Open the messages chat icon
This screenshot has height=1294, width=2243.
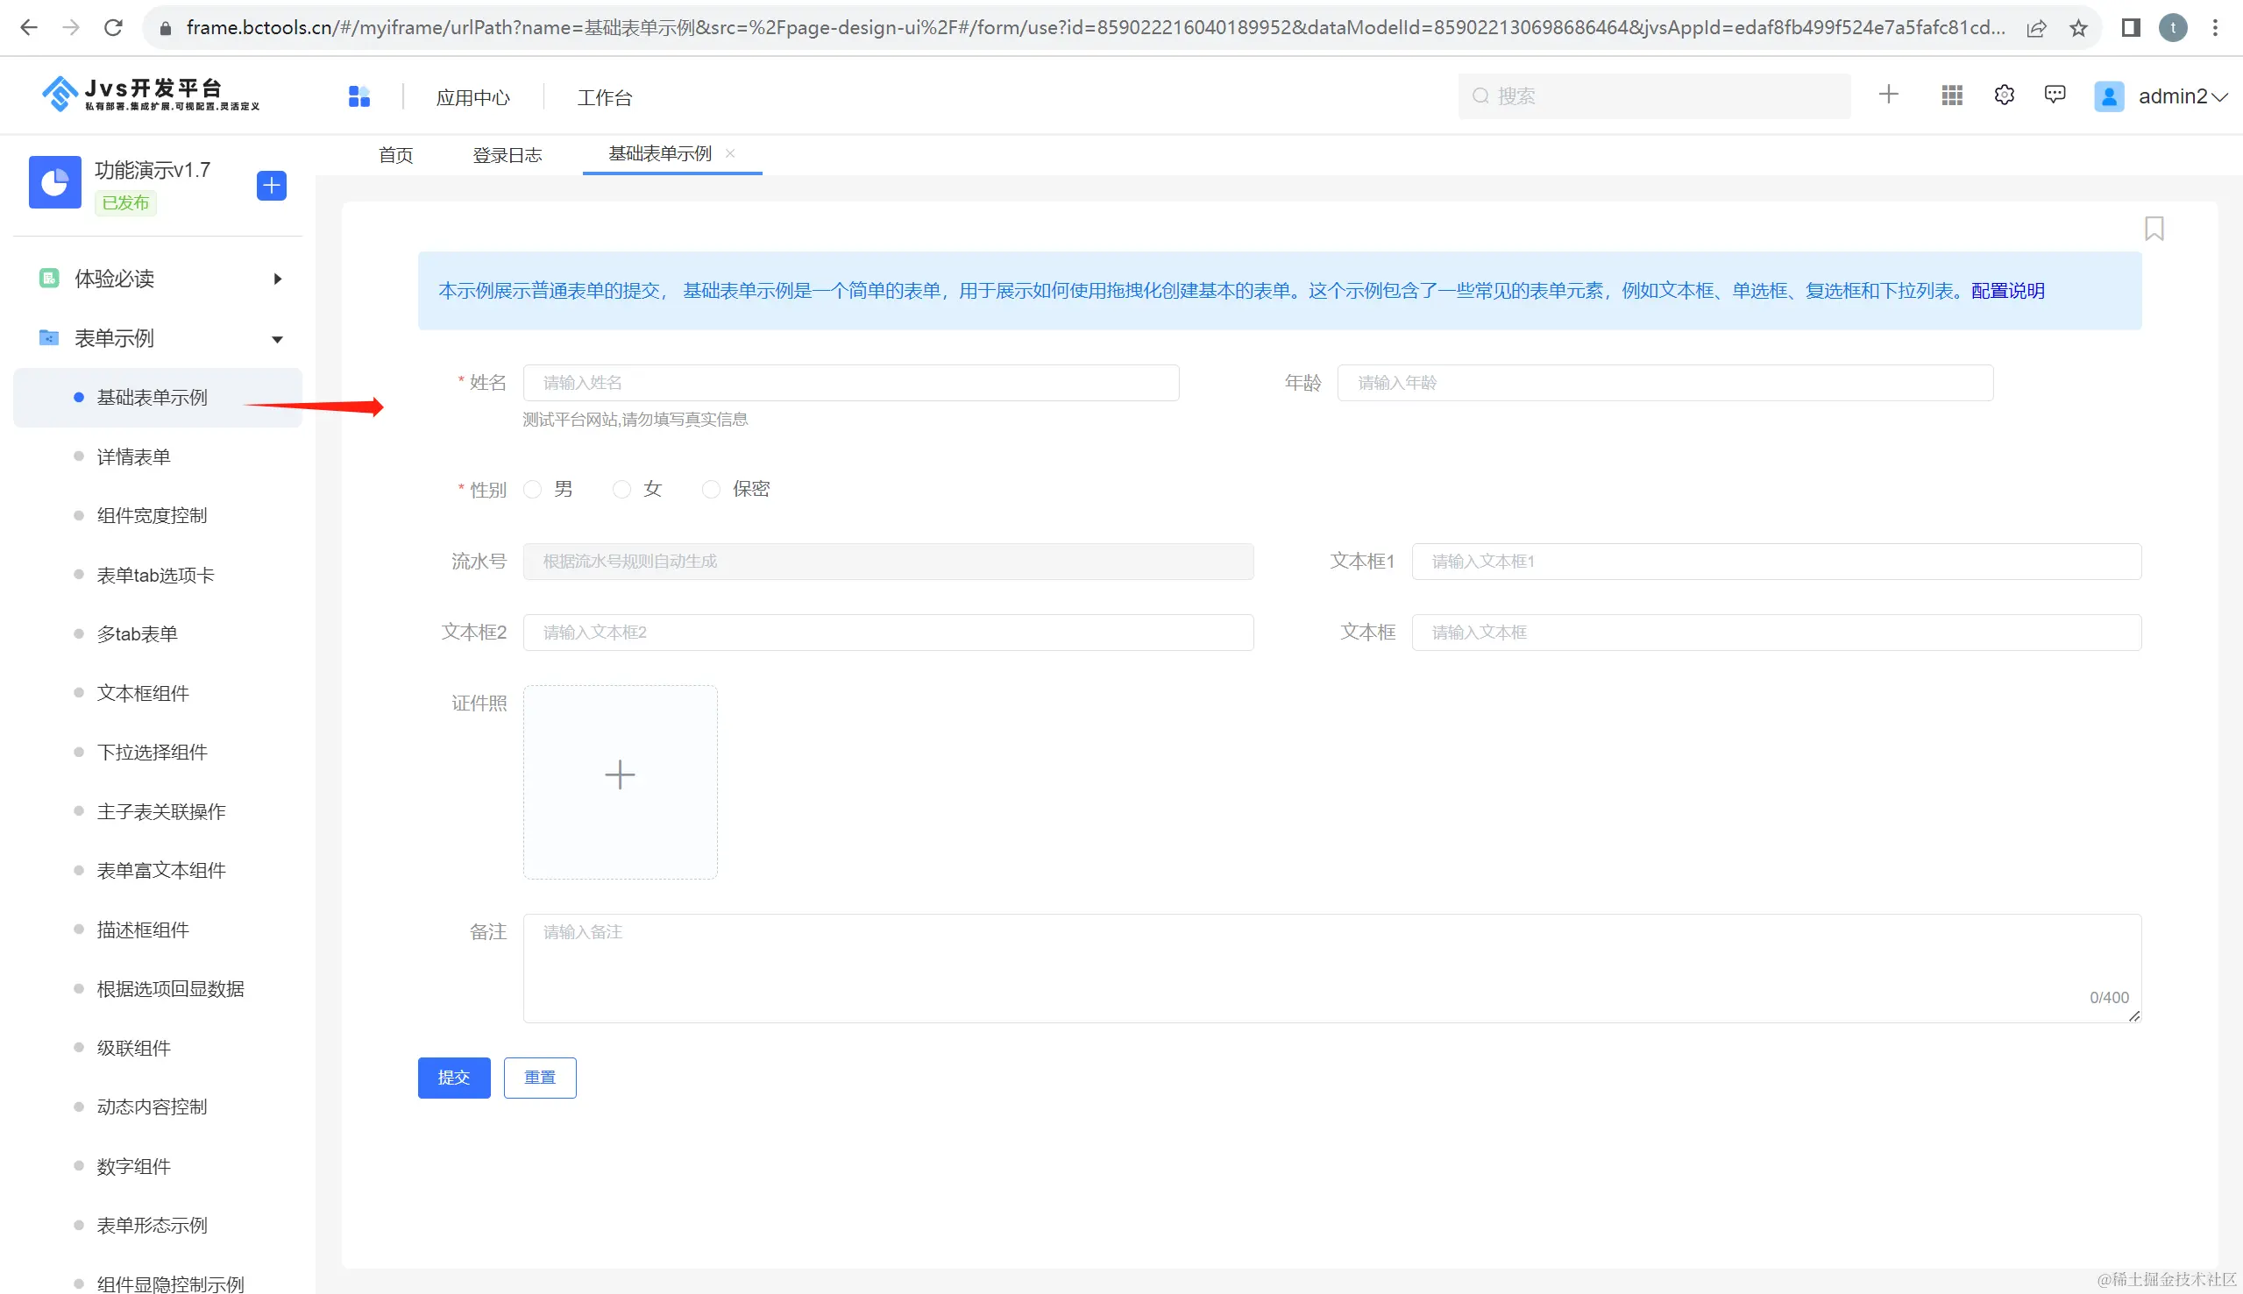pyautogui.click(x=2055, y=95)
